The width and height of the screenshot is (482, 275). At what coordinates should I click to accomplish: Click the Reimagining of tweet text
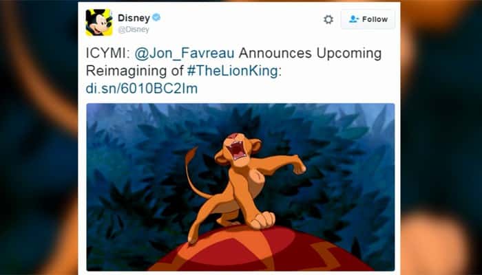pyautogui.click(x=135, y=71)
